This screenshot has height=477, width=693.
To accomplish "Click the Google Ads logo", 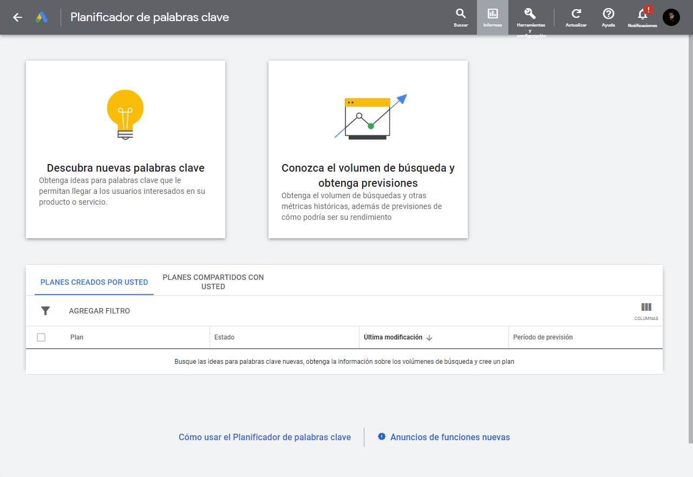I will coord(42,17).
